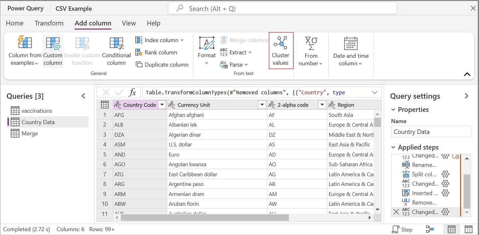Click the search magnifier icon
This screenshot has width=479, height=235.
pyautogui.click(x=180, y=8)
